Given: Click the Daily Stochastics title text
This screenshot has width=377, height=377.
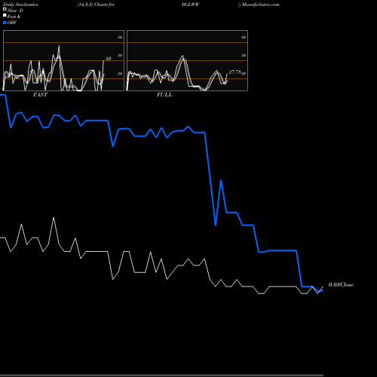Looking at the screenshot, I should point(20,5).
